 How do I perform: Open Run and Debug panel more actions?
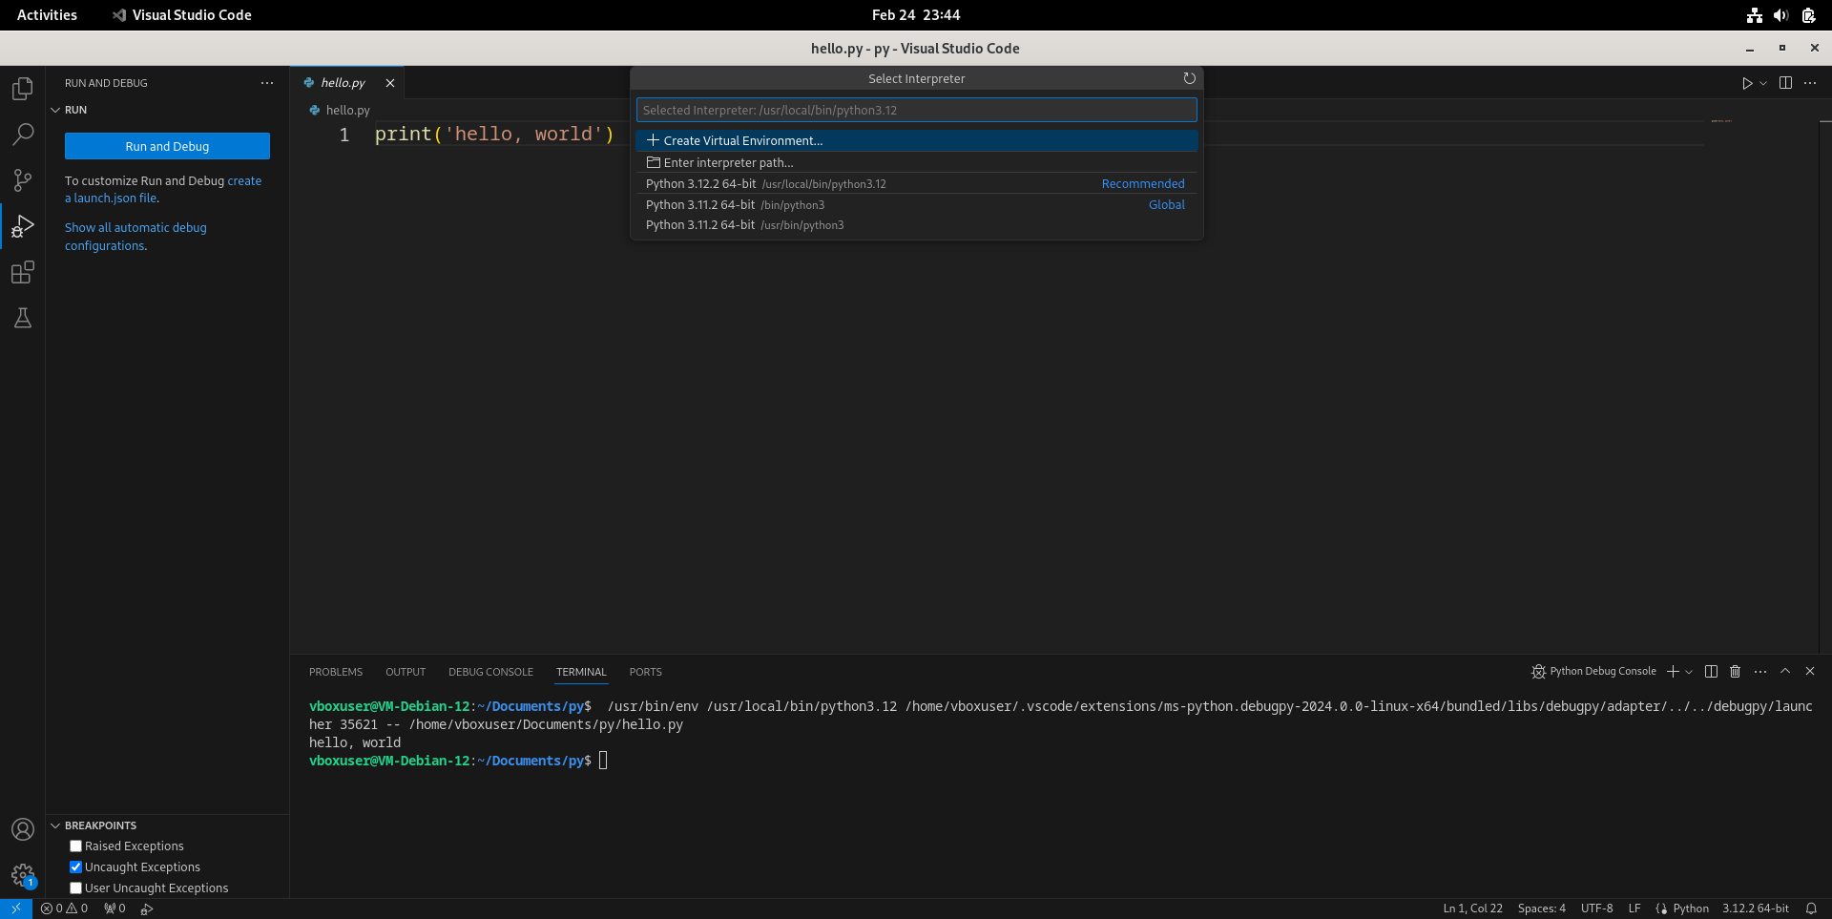click(267, 83)
